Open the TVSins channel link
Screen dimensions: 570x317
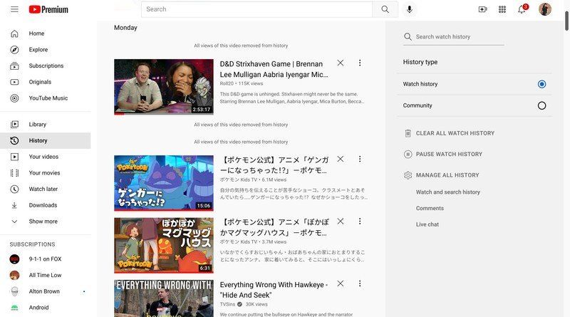227,304
